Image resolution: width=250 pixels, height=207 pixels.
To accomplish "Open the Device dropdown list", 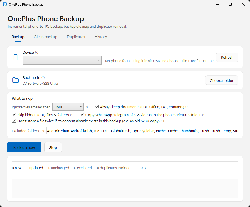I will 62,60.
